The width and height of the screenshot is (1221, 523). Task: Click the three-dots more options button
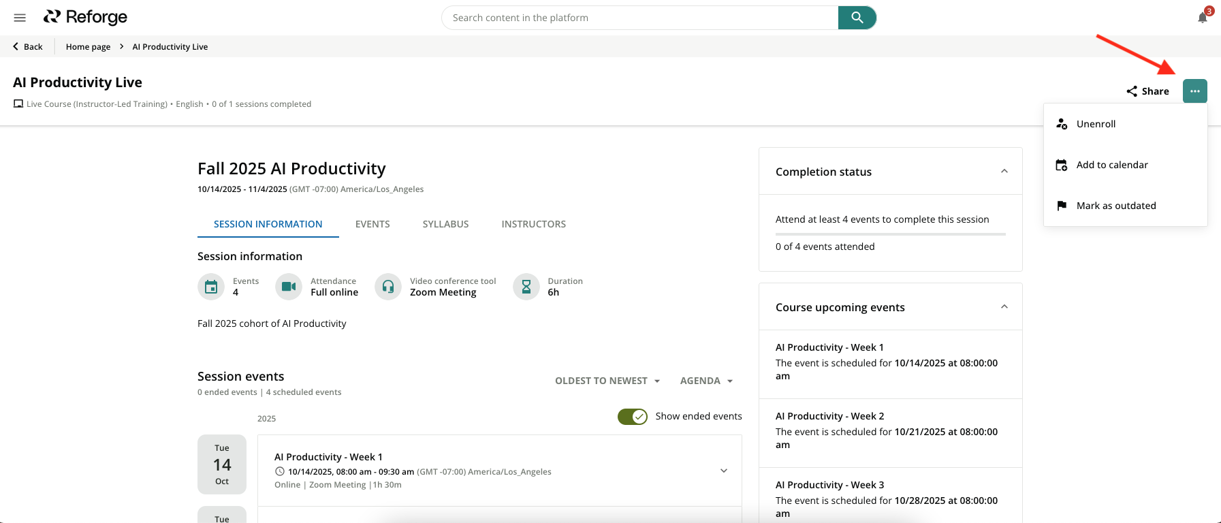tap(1195, 91)
